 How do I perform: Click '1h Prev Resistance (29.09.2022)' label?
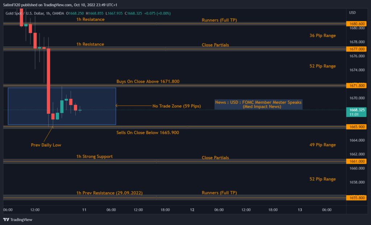click(x=109, y=193)
